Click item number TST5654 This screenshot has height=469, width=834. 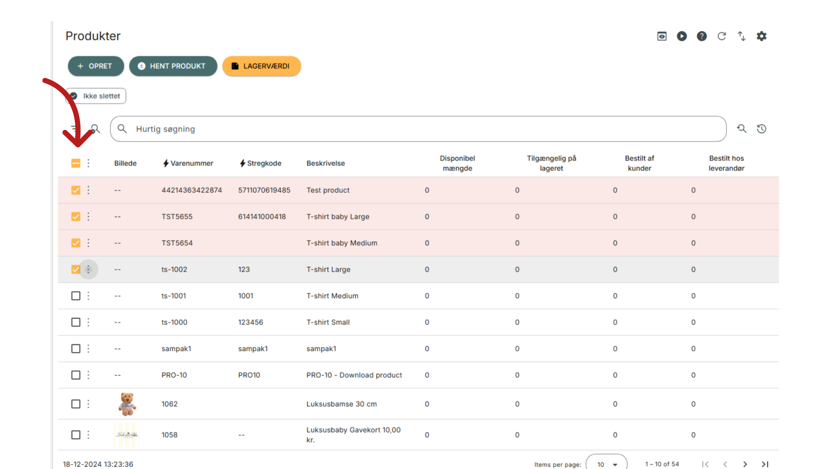pos(177,243)
